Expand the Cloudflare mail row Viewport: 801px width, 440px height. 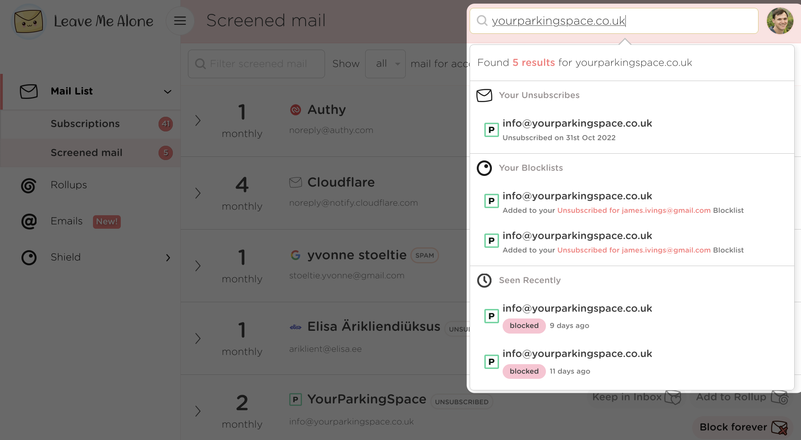click(x=198, y=193)
